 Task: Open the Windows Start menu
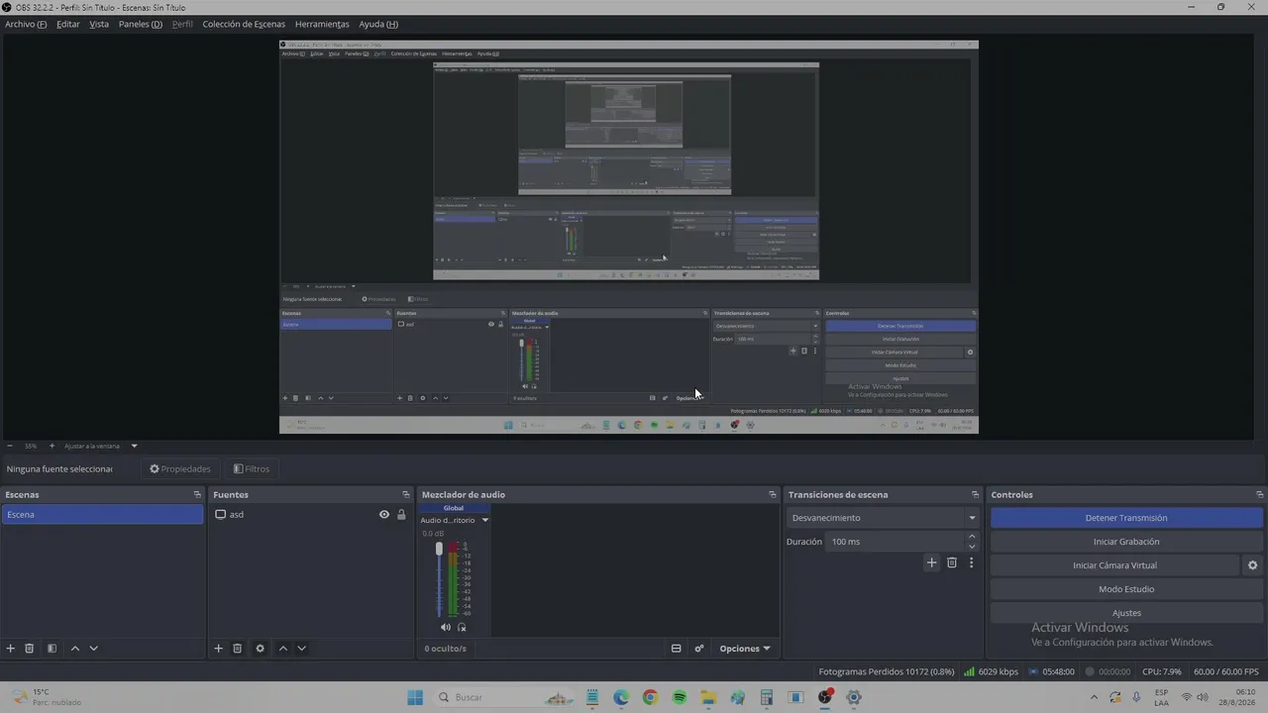[x=416, y=697]
